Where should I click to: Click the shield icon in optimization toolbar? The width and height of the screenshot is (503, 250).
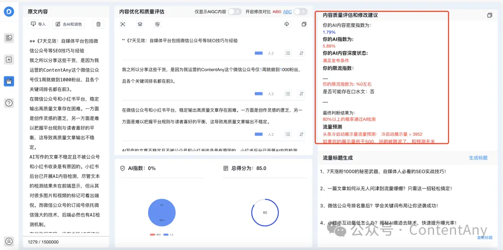coord(157,24)
